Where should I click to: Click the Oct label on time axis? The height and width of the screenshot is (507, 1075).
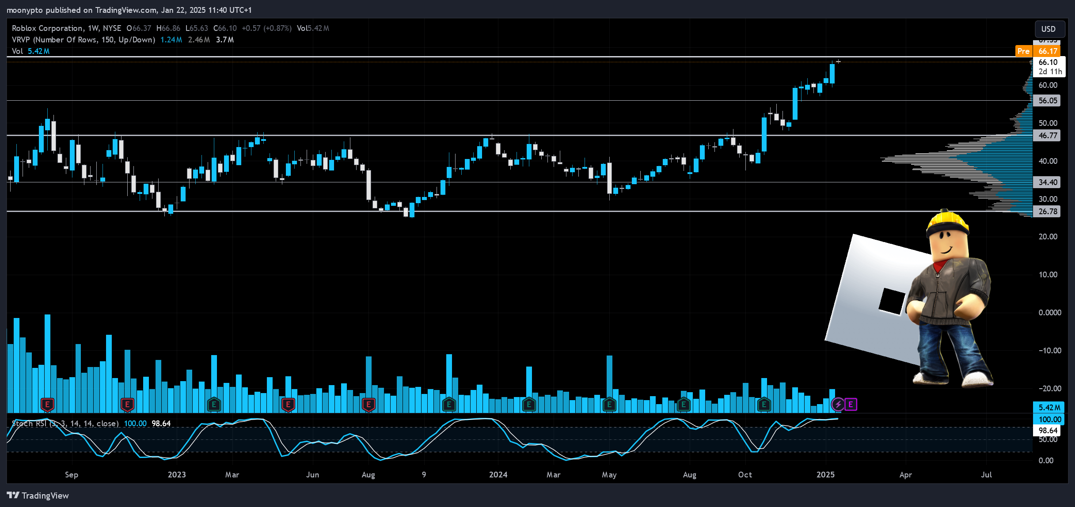click(745, 475)
